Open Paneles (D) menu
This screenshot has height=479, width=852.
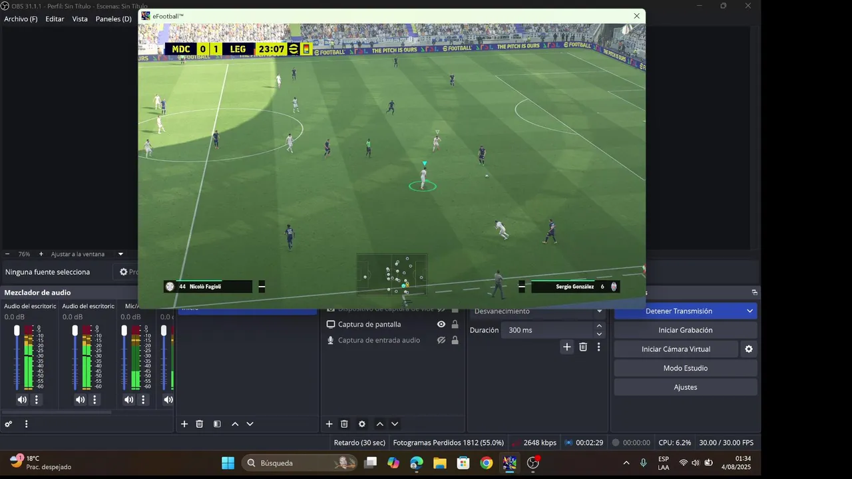pyautogui.click(x=113, y=19)
